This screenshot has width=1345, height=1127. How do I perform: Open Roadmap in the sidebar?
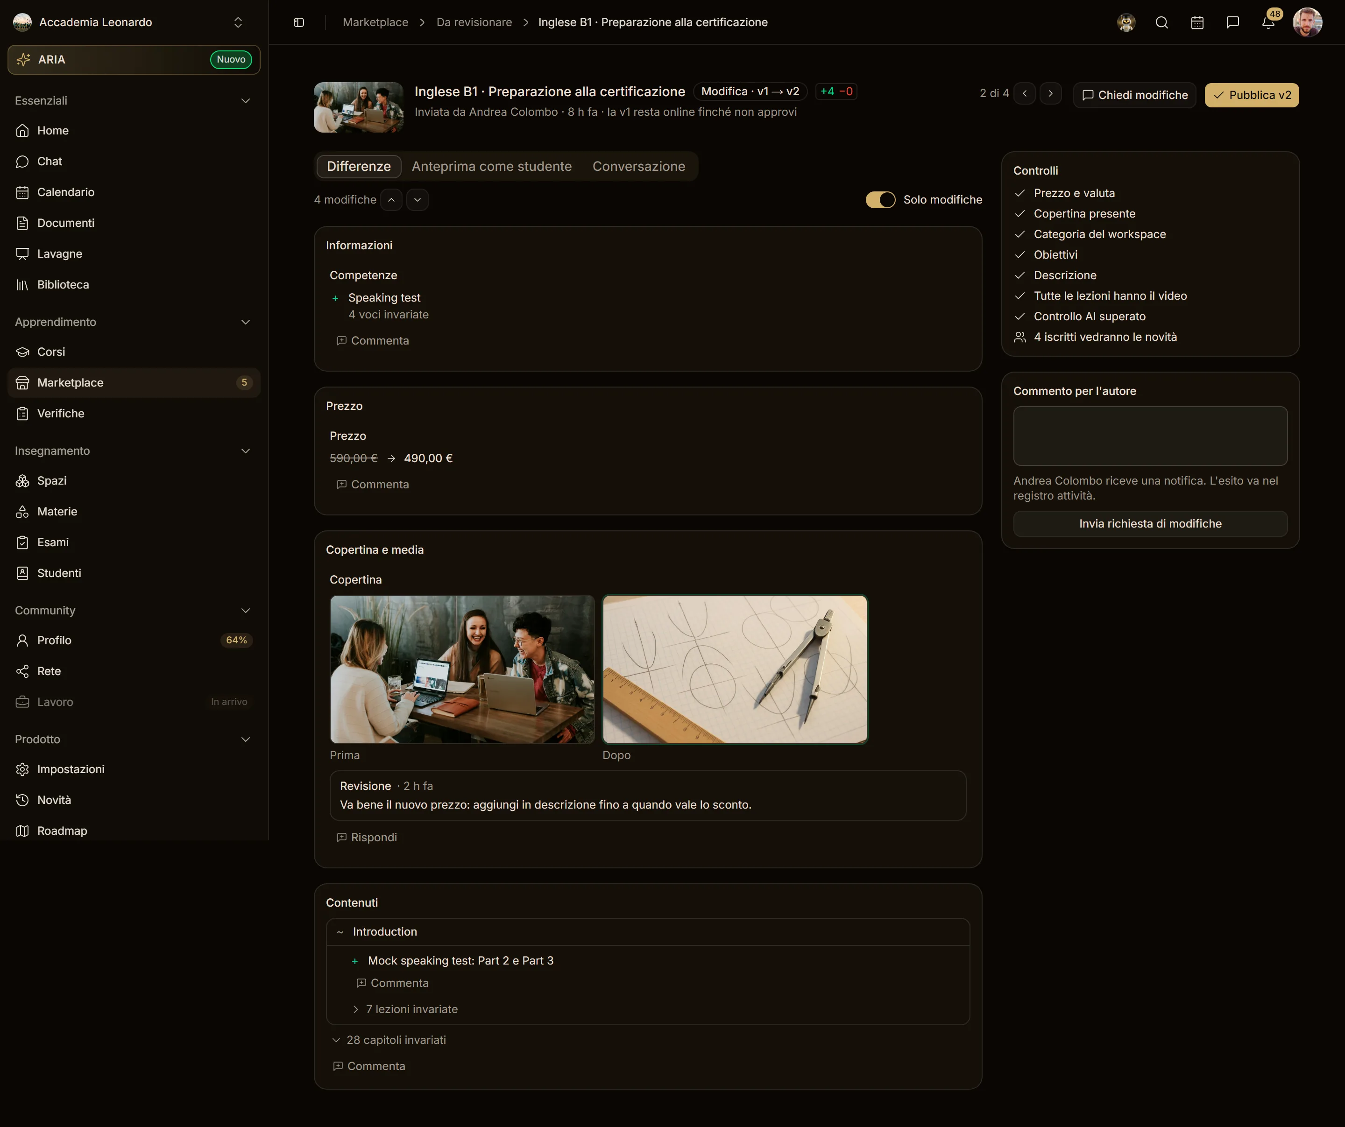[x=134, y=831]
